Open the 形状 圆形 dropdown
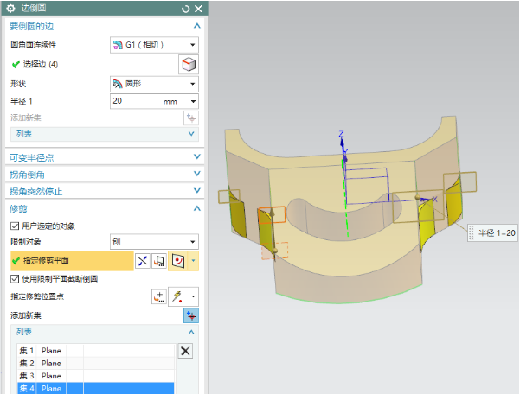The height and width of the screenshot is (394, 520). pos(154,84)
